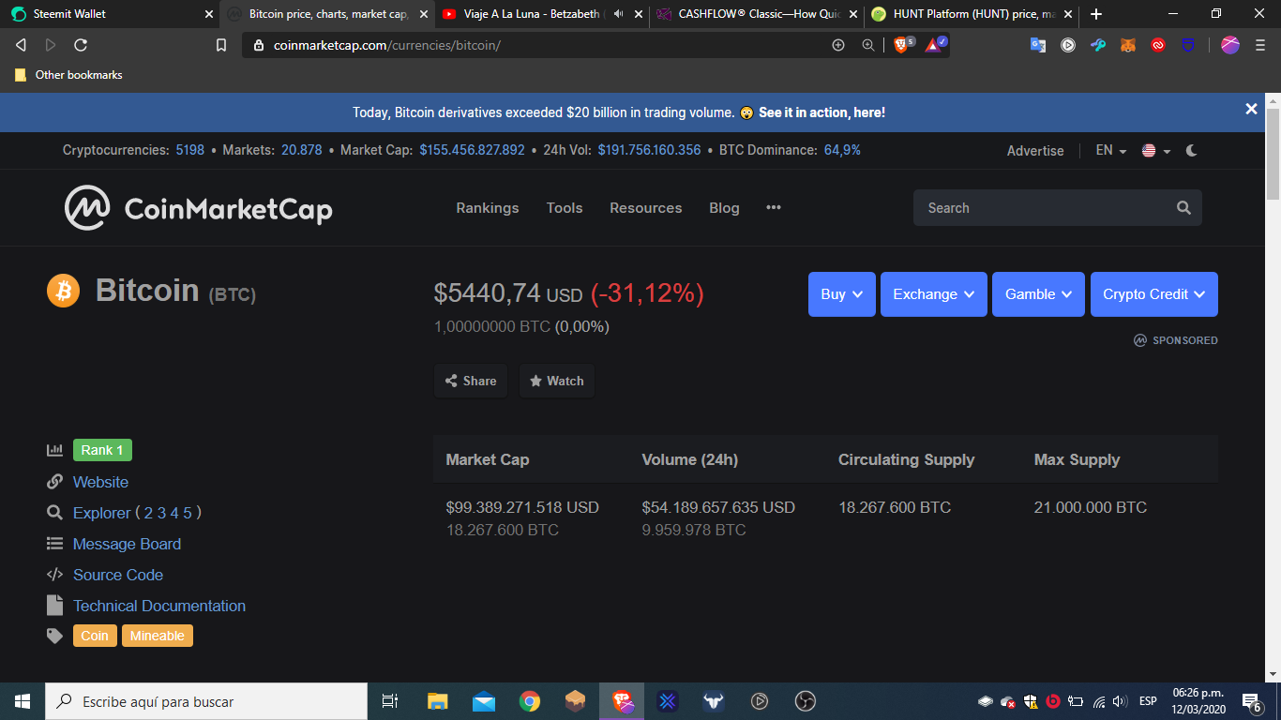Open the Google Translate extension icon

click(1038, 45)
